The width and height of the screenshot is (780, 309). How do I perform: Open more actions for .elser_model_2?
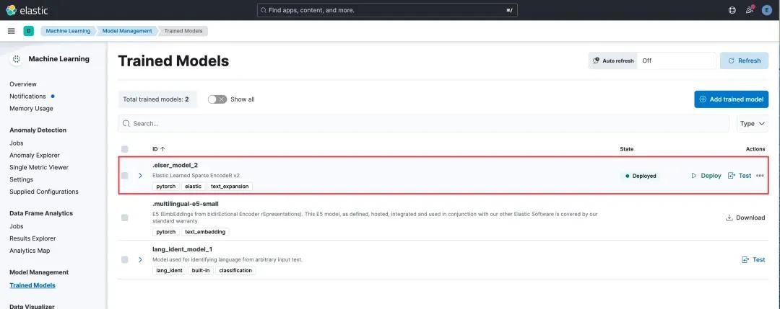click(x=760, y=176)
